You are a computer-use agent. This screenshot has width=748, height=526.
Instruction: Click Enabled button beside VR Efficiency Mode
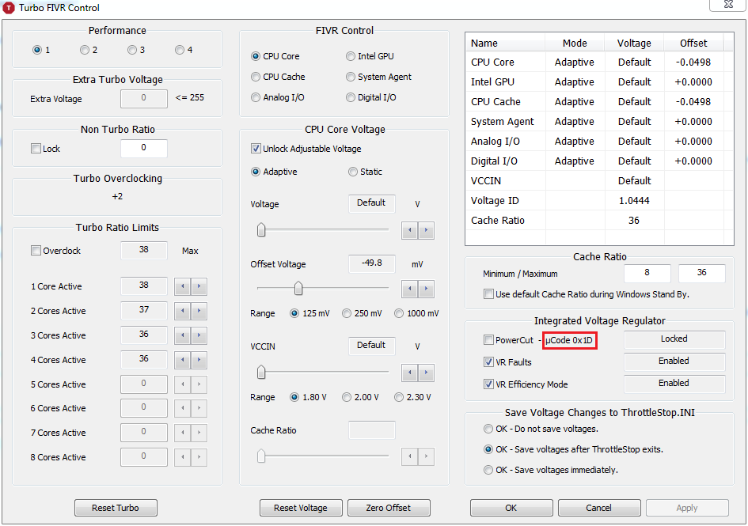[674, 383]
